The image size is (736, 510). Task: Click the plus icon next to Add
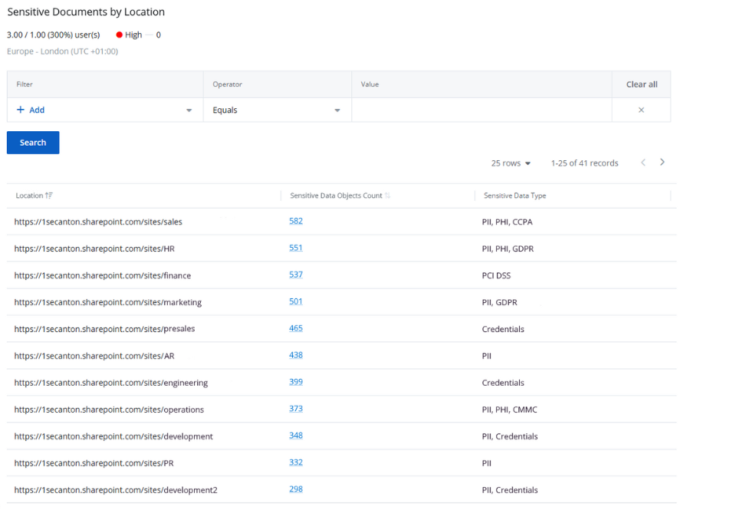[x=19, y=110]
